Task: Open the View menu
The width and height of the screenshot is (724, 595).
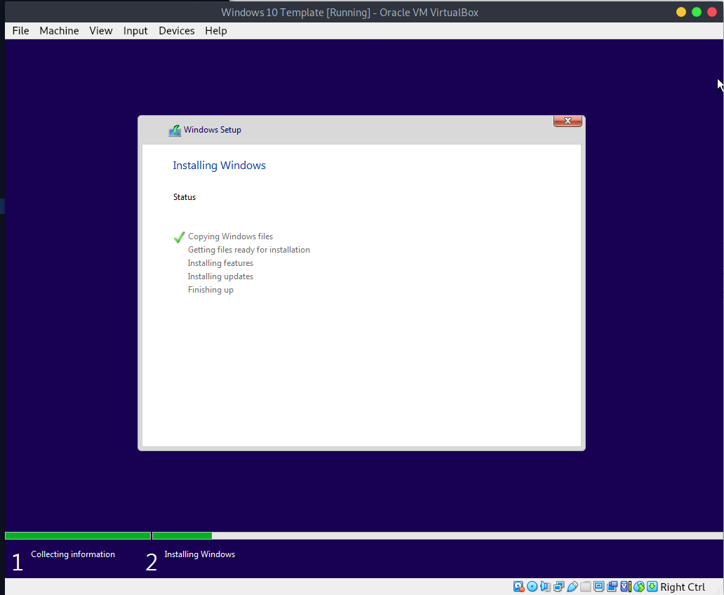Action: pyautogui.click(x=100, y=30)
